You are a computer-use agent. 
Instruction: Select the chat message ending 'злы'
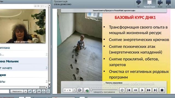tap(2, 82)
